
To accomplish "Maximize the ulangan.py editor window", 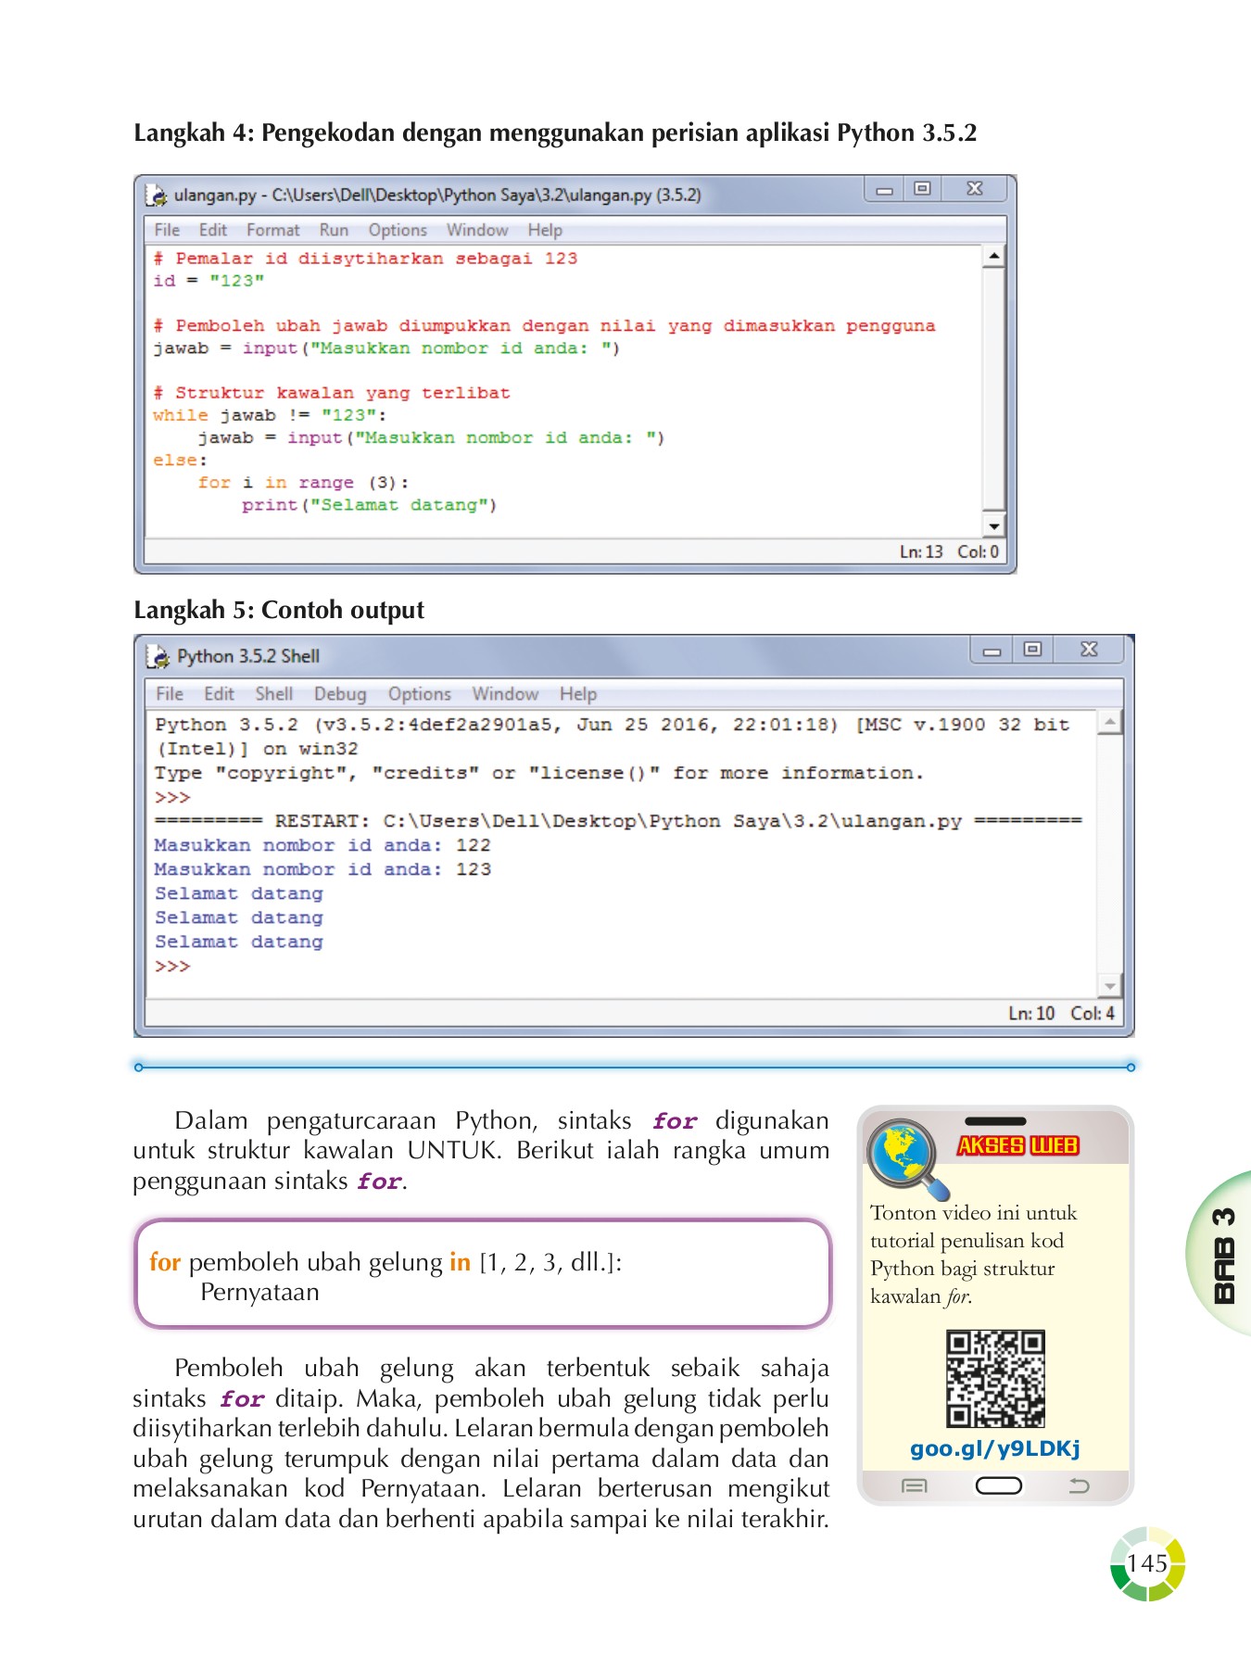I will point(922,189).
